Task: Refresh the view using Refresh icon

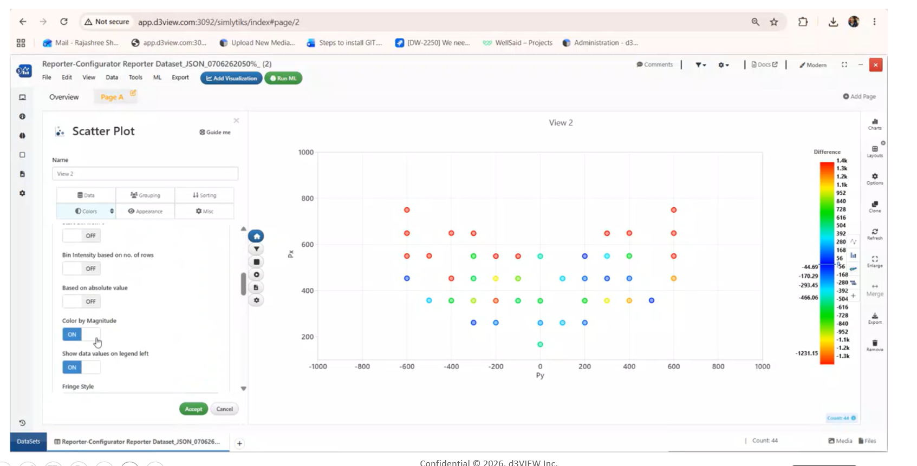Action: [x=875, y=234]
